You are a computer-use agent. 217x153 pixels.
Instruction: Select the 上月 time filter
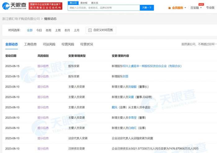pos(77,30)
